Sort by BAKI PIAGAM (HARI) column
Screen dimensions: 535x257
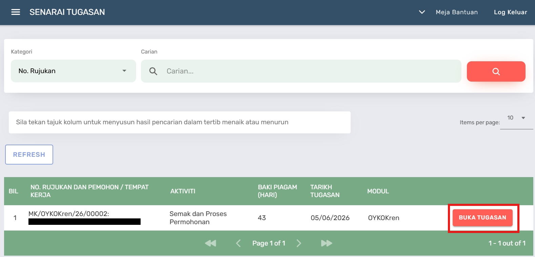(277, 191)
